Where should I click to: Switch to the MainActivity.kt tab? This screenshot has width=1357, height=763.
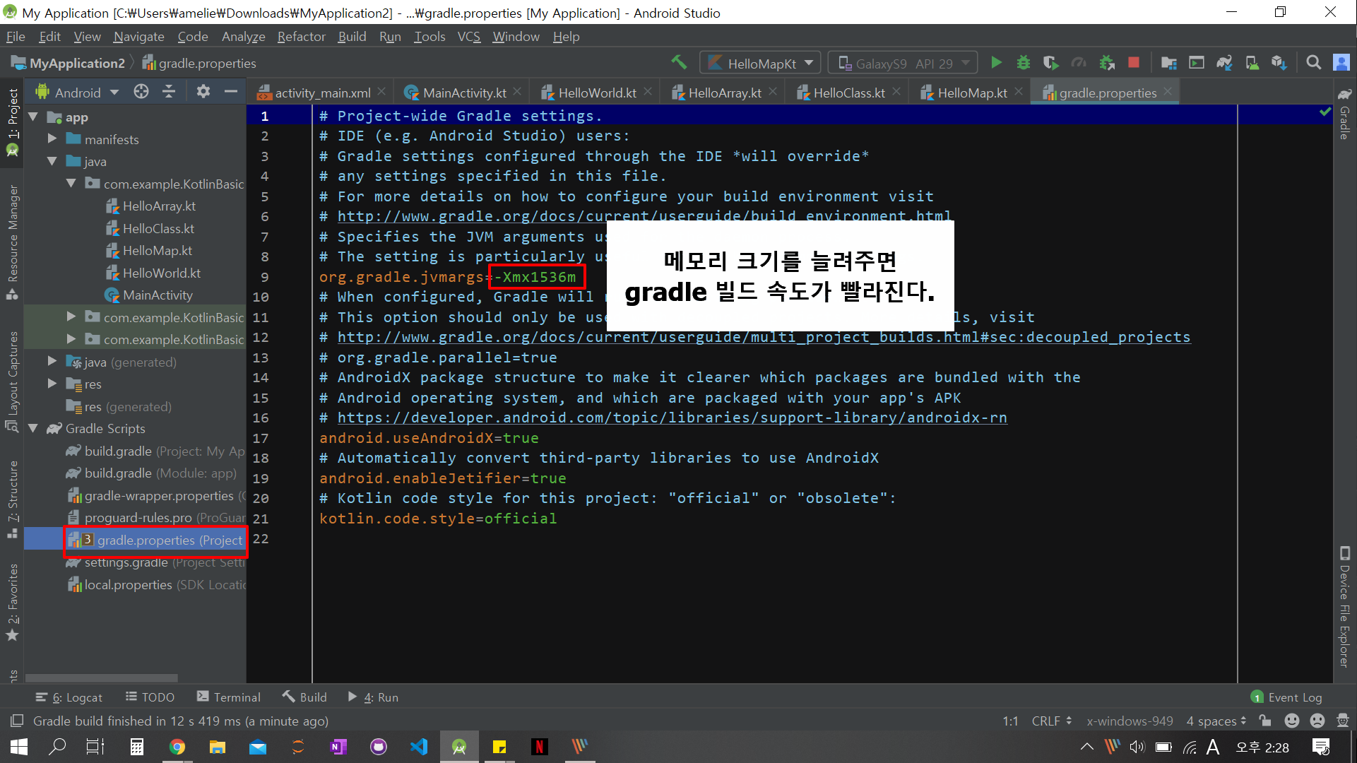[x=463, y=93]
